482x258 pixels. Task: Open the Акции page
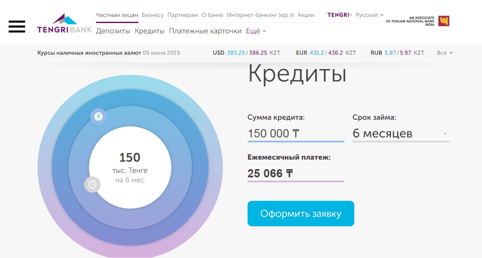pyautogui.click(x=306, y=15)
